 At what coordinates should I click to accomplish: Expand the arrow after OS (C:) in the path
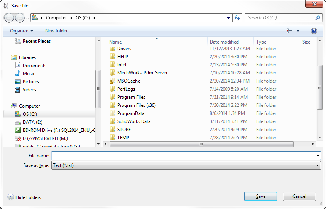tap(95, 18)
